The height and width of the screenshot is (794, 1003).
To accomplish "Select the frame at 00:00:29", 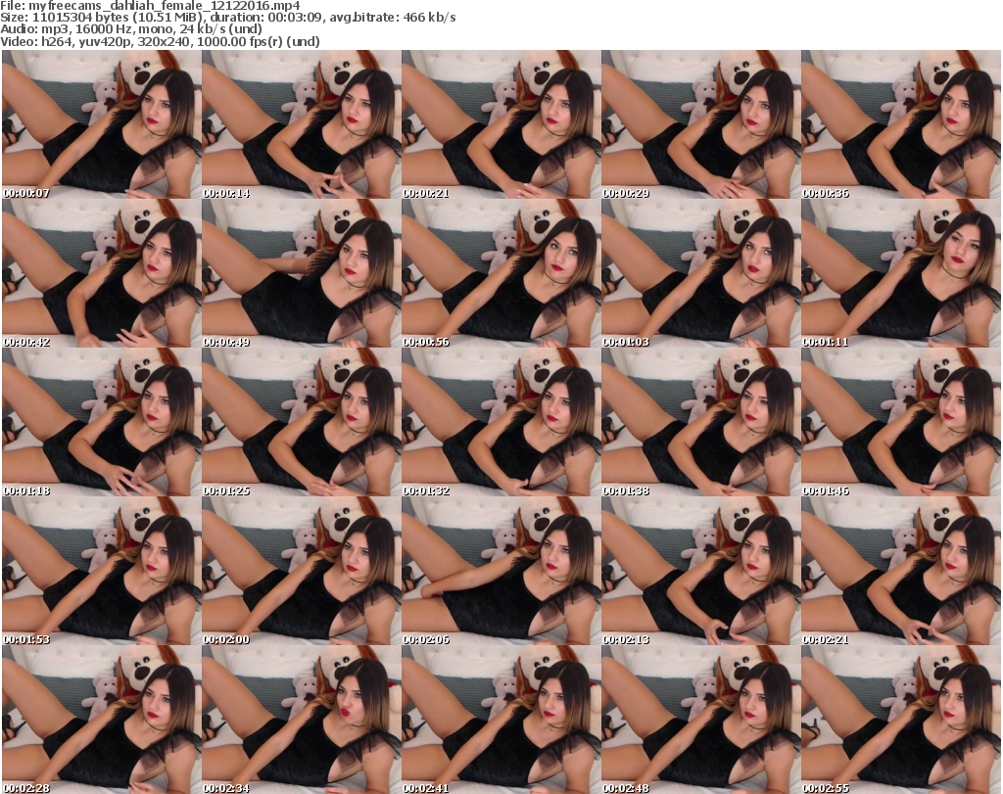I will click(x=700, y=124).
